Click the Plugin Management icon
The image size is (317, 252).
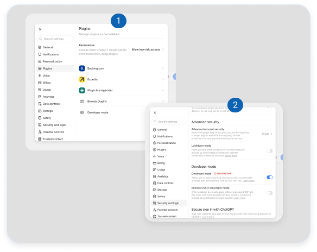pos(82,90)
